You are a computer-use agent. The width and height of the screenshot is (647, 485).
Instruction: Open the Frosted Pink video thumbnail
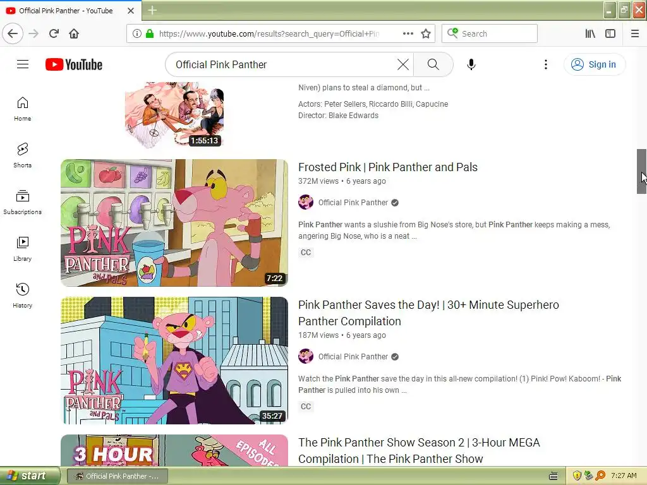click(x=174, y=223)
